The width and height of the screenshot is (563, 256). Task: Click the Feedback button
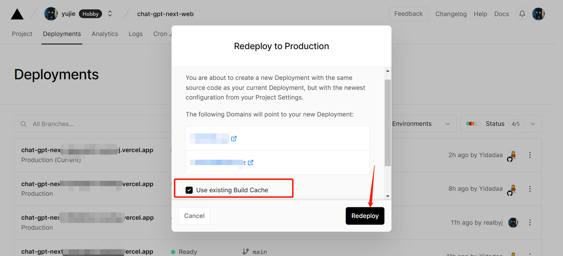click(408, 14)
